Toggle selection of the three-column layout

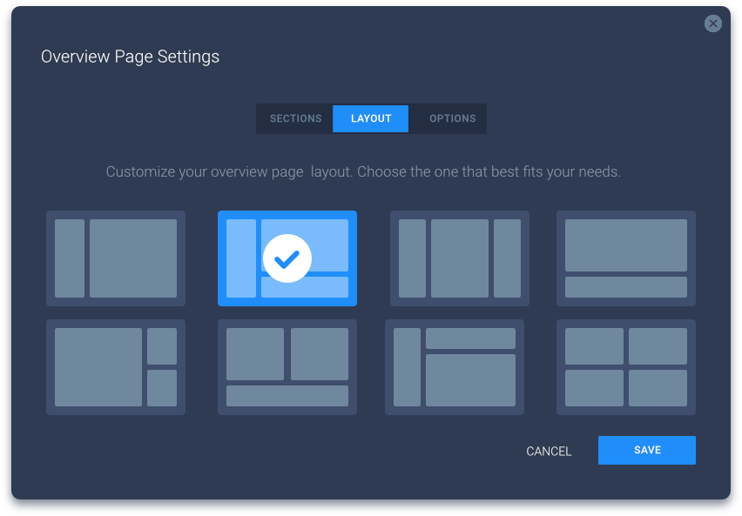coord(460,258)
